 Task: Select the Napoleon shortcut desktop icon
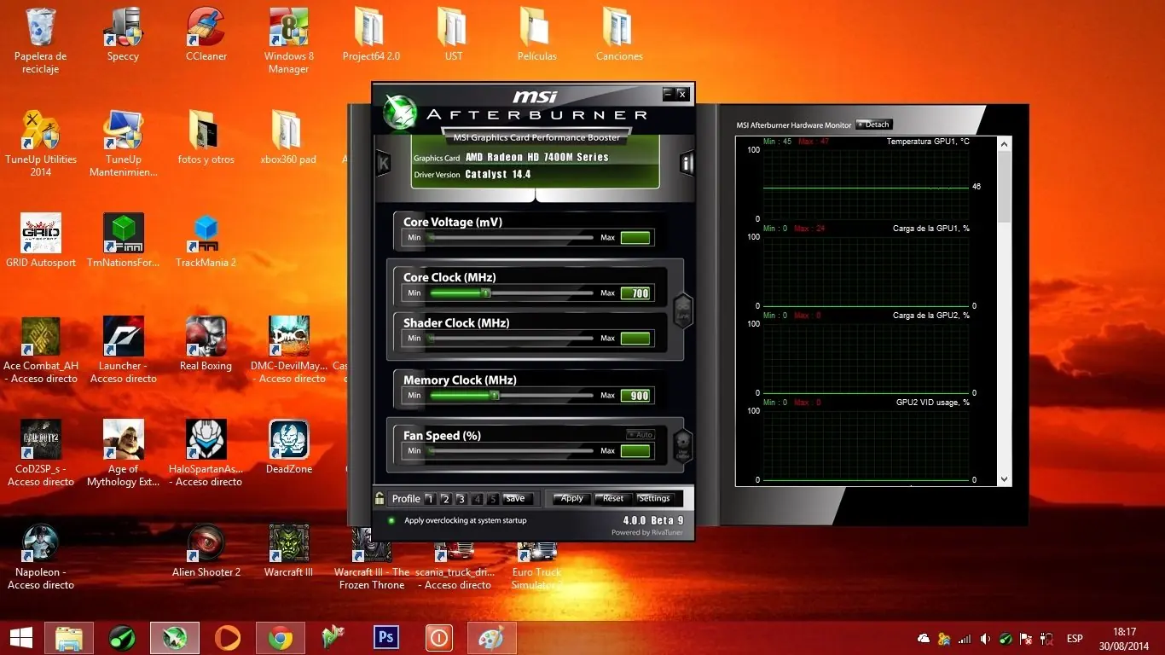click(41, 556)
